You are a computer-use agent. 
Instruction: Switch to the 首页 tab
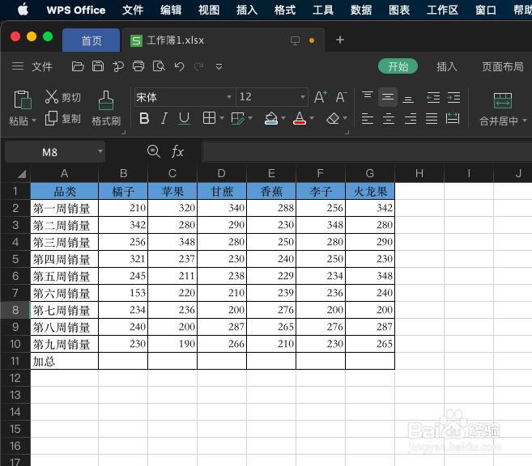pos(91,40)
